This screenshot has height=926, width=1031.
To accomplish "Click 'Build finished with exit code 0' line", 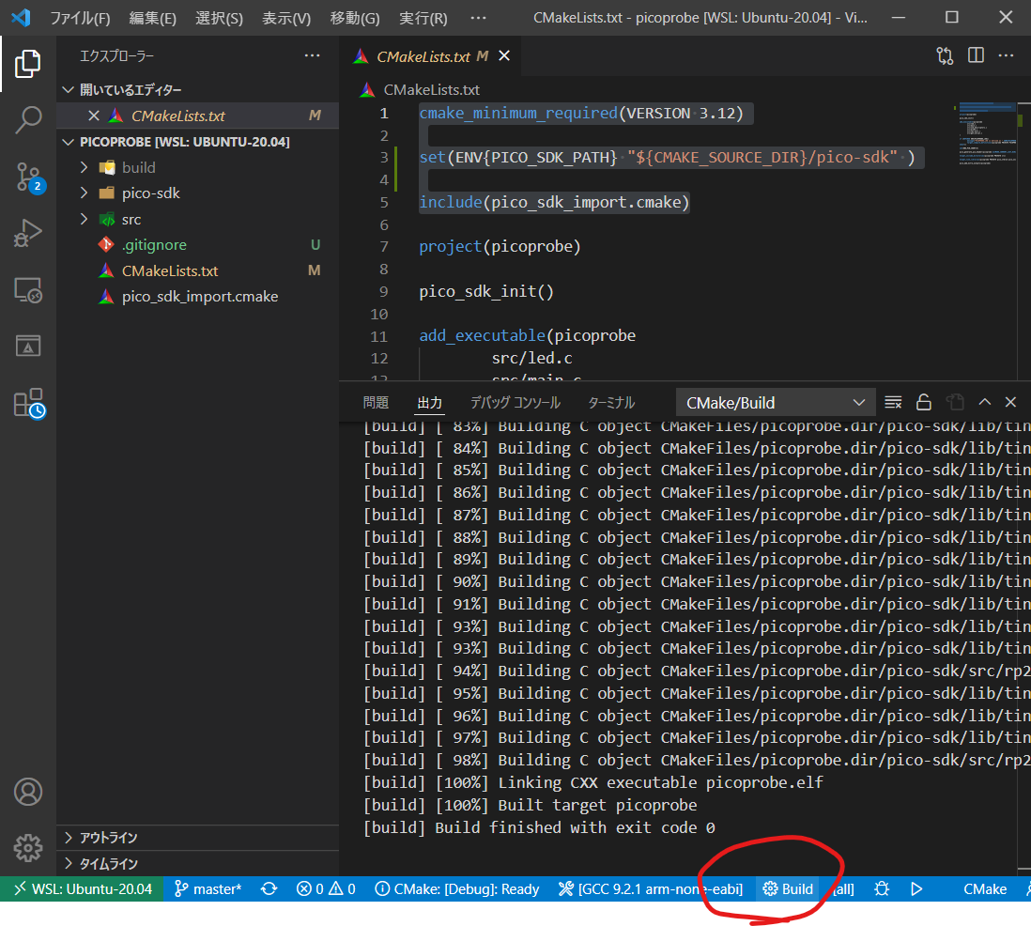I will [x=539, y=827].
